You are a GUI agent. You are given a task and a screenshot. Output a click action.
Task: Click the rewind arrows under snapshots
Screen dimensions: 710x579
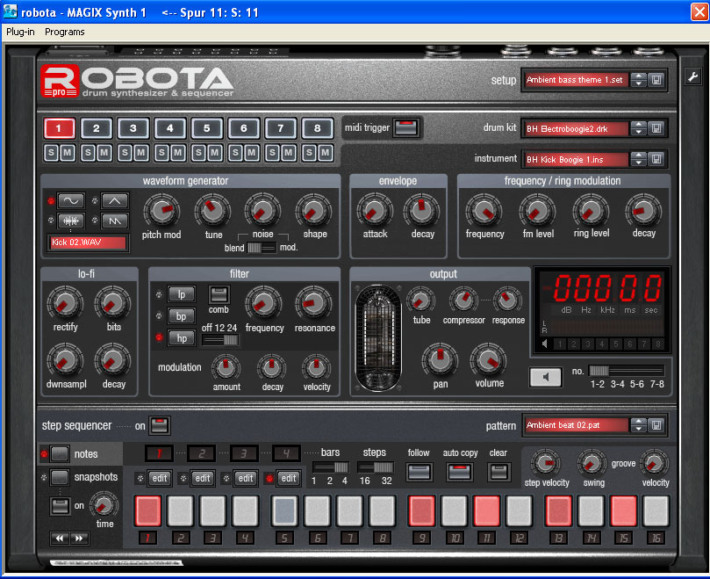pyautogui.click(x=58, y=538)
